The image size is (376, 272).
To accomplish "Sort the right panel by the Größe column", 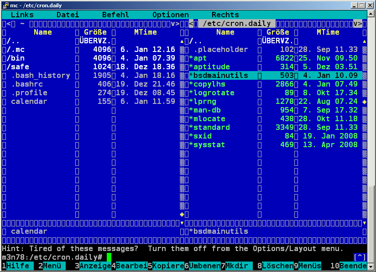I will pos(277,32).
